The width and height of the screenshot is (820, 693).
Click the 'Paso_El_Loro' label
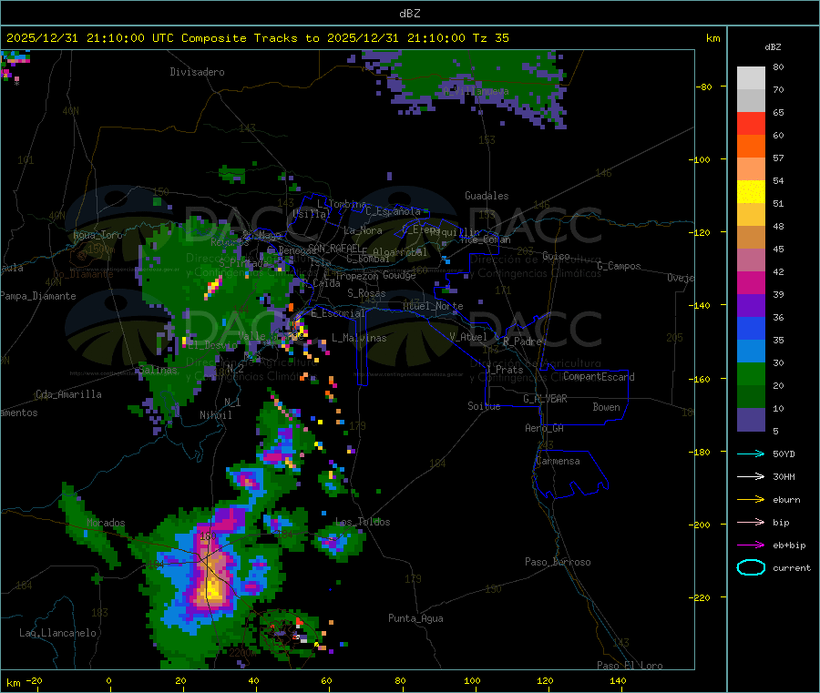(x=630, y=666)
